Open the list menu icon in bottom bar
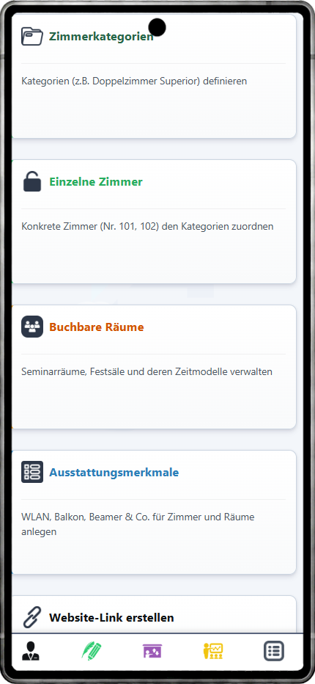 274,651
